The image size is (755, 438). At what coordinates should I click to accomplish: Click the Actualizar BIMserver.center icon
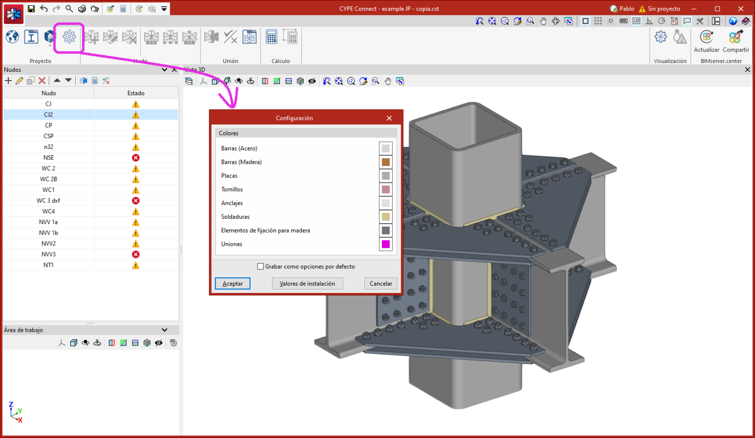706,37
